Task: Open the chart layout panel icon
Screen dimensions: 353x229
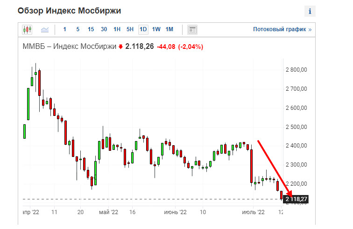Action: 192,30
